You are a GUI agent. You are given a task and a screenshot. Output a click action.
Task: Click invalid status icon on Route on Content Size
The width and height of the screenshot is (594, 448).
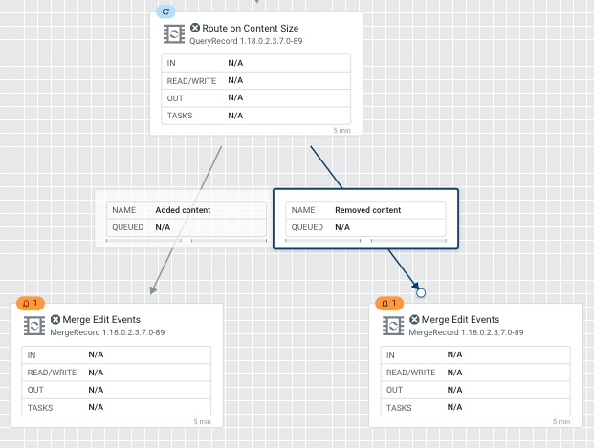[195, 29]
